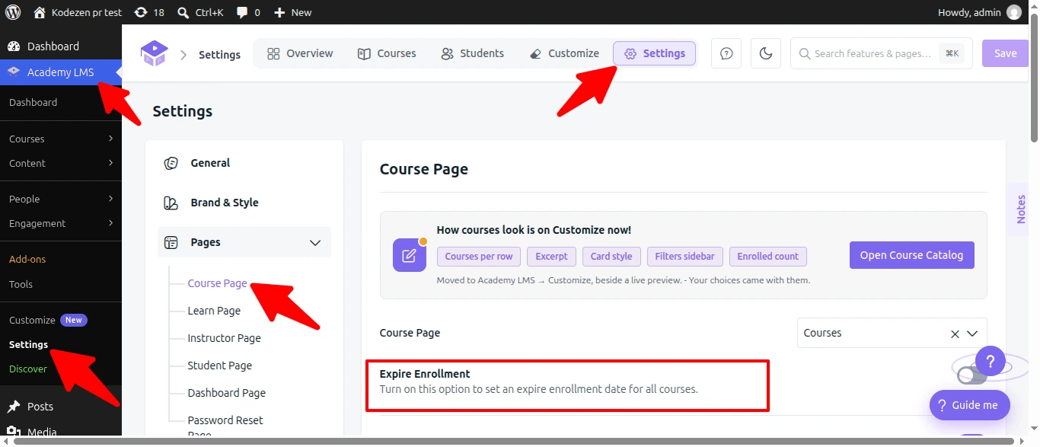This screenshot has height=447, width=1040.
Task: Open the New content menu
Action: pos(292,12)
